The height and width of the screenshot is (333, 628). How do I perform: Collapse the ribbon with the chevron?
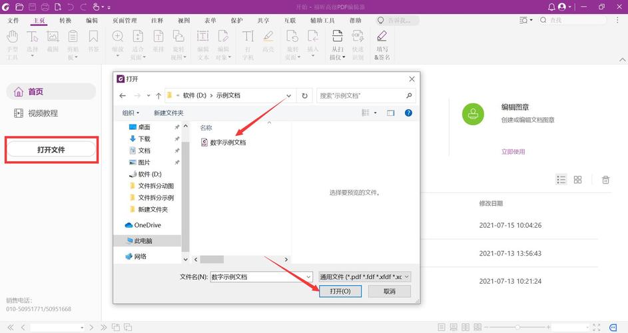click(x=622, y=60)
